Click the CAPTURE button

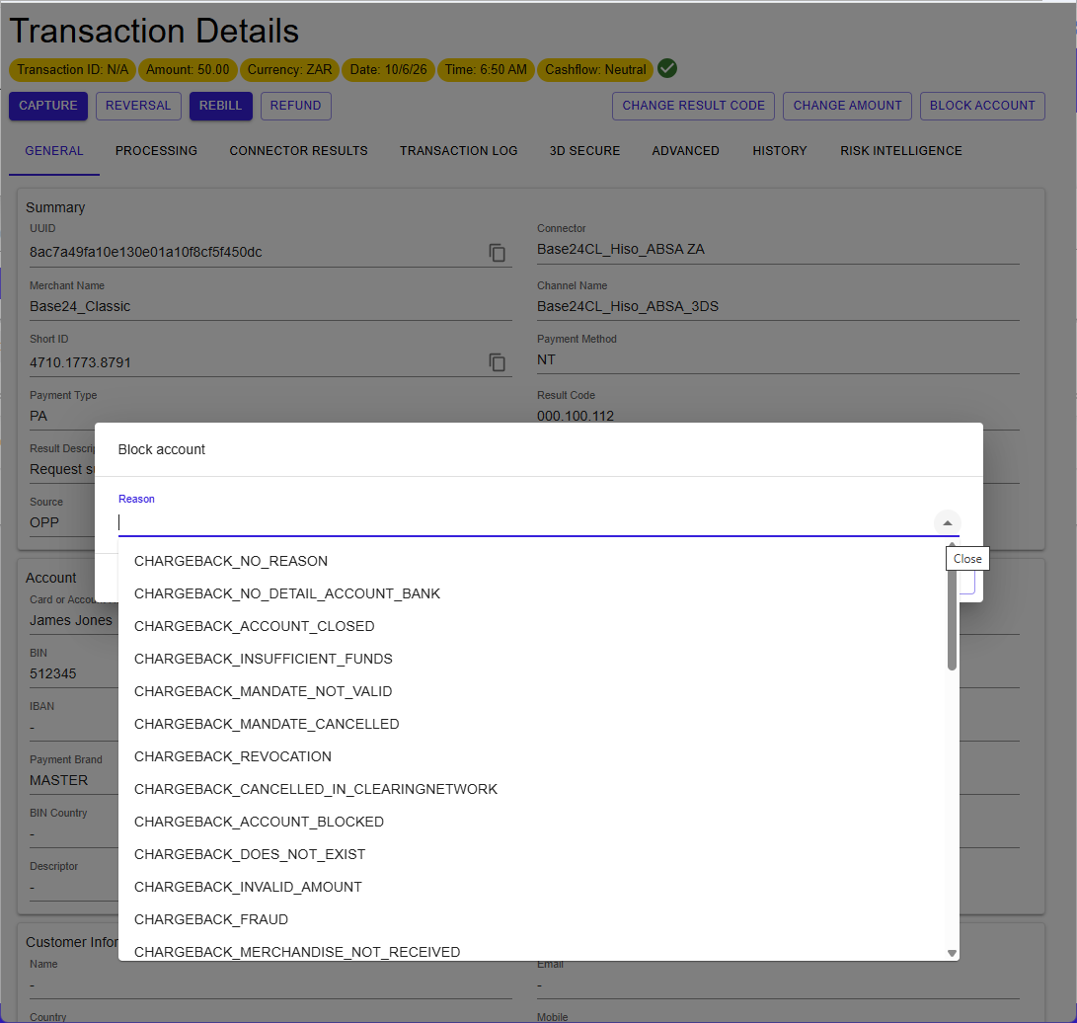point(48,106)
